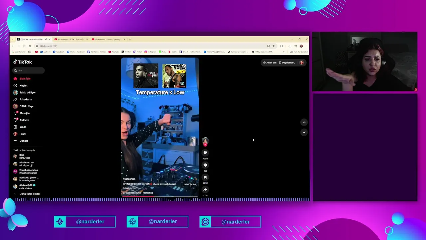The width and height of the screenshot is (426, 240).
Task: Open the Takip ediliyor following feed
Action: pos(25,92)
